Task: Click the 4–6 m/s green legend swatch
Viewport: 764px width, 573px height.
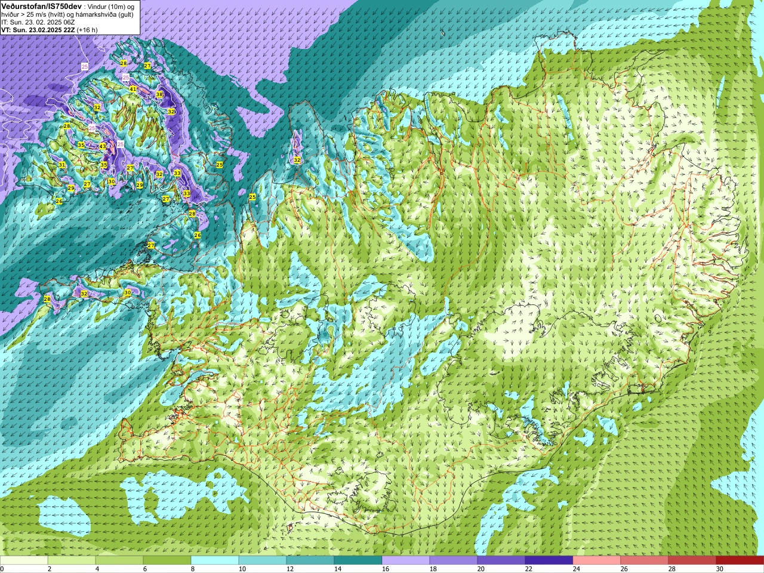Action: 119,560
